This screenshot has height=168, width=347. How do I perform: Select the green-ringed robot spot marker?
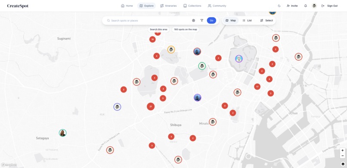pyautogui.click(x=202, y=66)
